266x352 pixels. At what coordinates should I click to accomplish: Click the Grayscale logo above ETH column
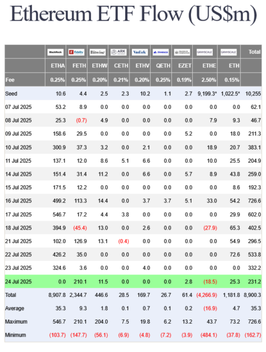229,52
